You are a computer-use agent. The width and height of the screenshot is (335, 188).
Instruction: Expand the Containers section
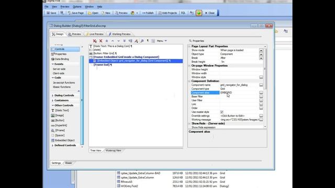tap(52, 100)
